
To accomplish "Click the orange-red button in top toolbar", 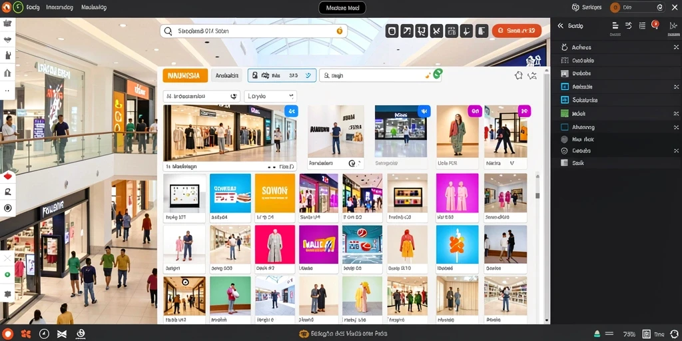I will pyautogui.click(x=517, y=31).
